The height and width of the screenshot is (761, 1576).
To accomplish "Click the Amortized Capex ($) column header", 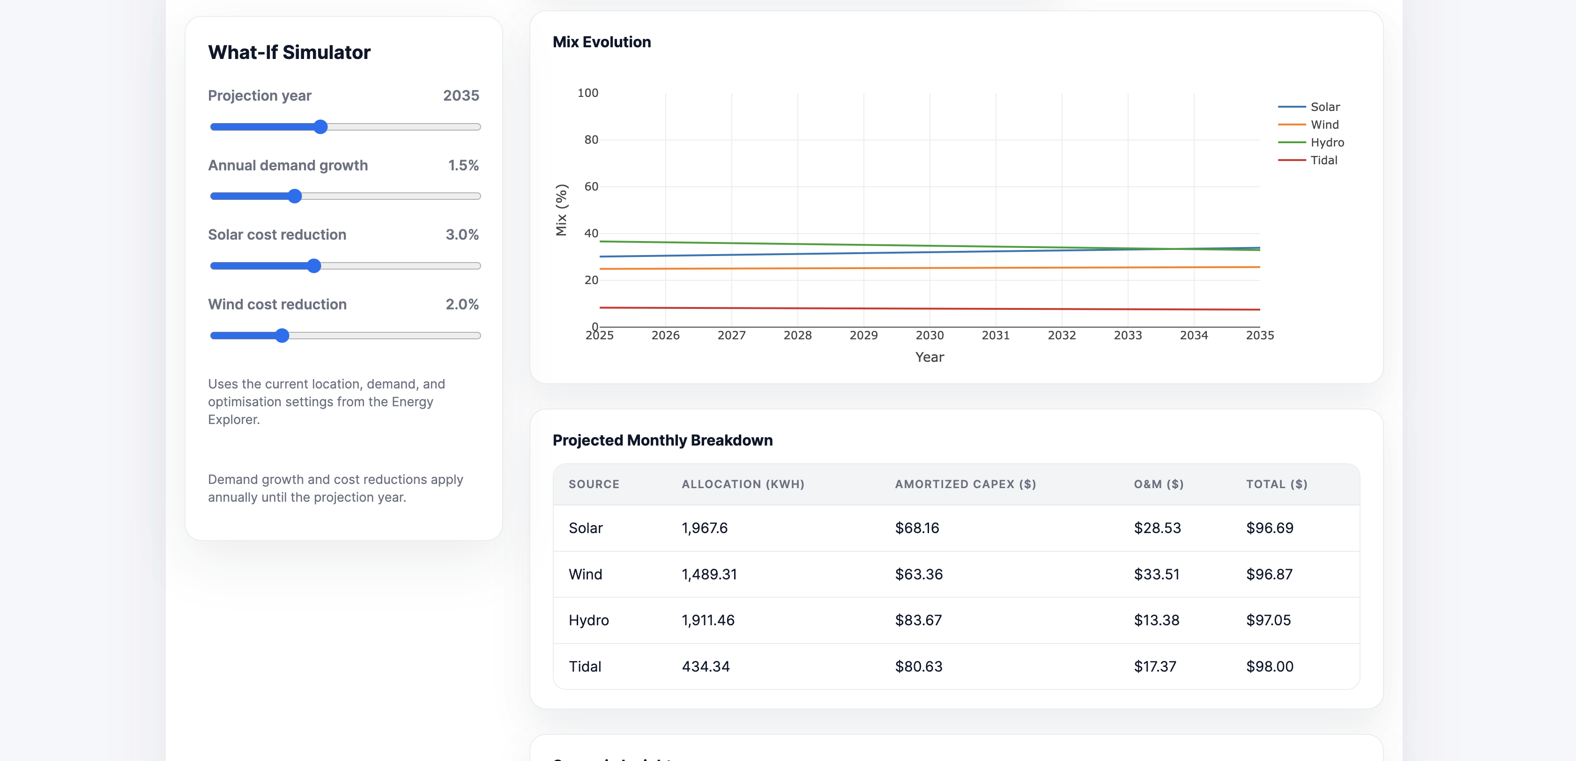I will [x=965, y=484].
